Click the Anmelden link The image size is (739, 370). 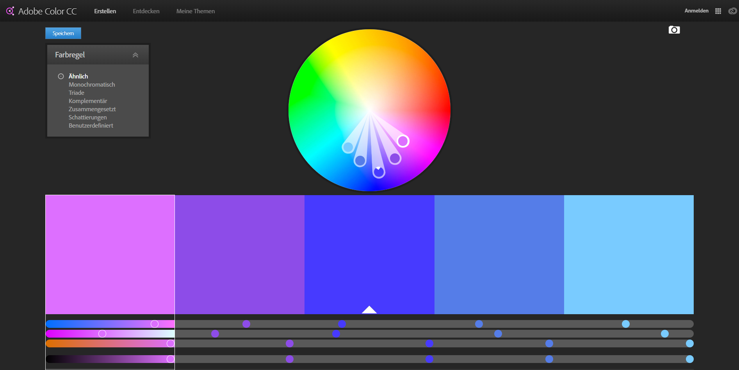coord(696,11)
